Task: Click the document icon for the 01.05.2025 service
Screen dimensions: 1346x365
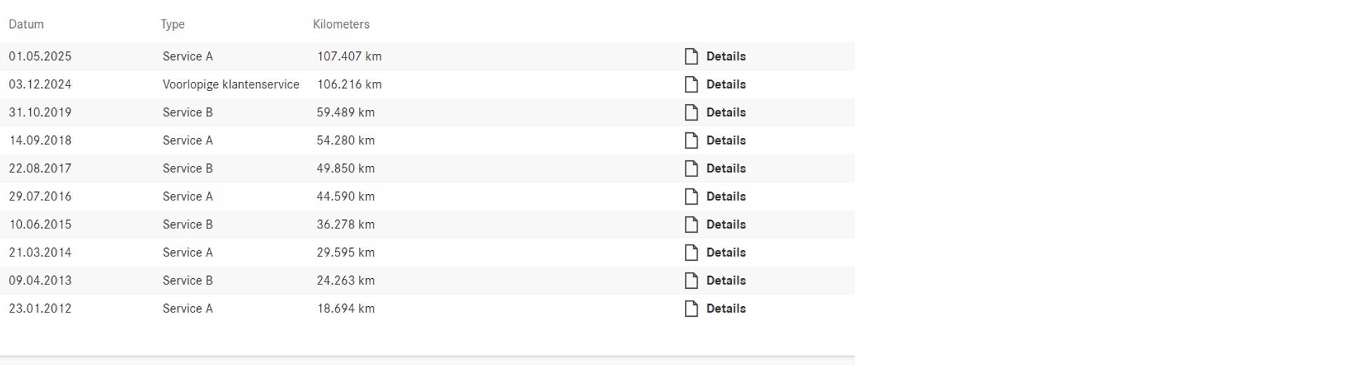Action: click(691, 57)
